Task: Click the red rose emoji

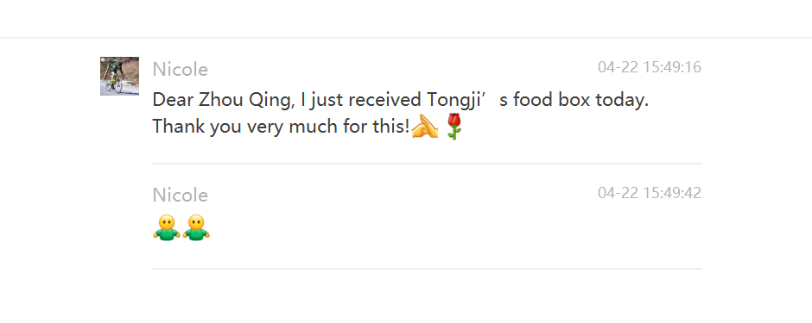Action: tap(454, 127)
